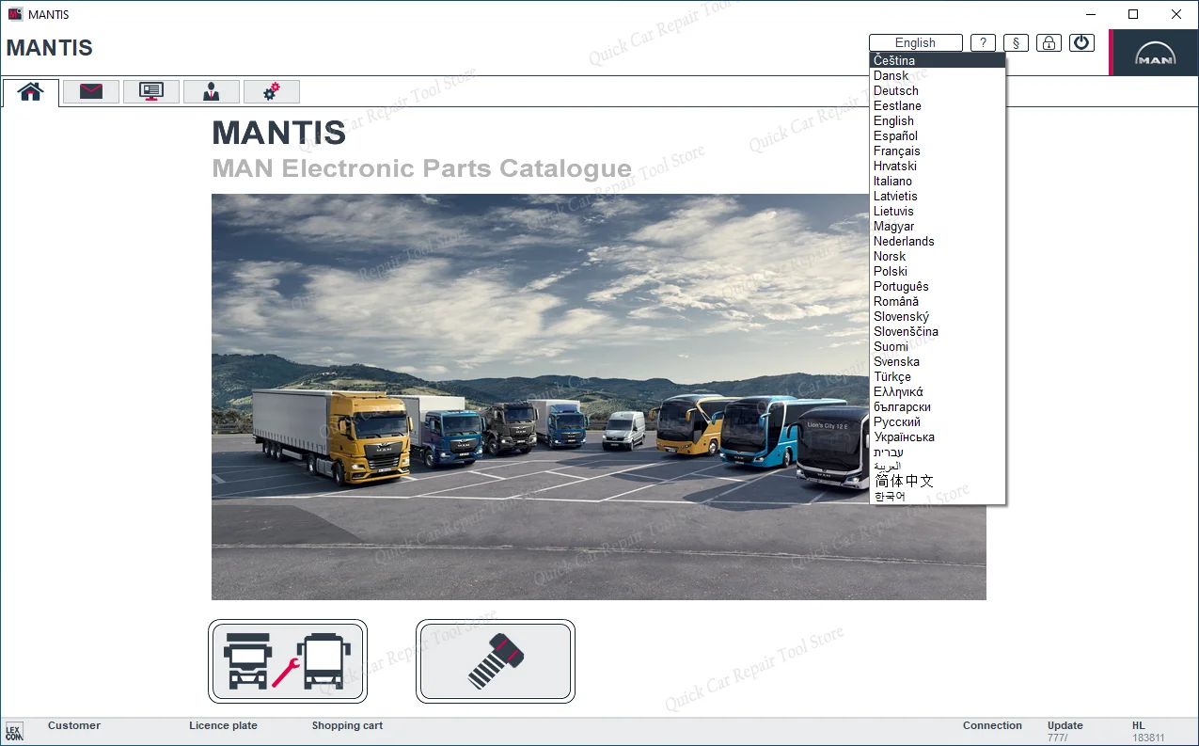Click the Customer status bar field
Image resolution: width=1199 pixels, height=746 pixels.
pos(74,725)
